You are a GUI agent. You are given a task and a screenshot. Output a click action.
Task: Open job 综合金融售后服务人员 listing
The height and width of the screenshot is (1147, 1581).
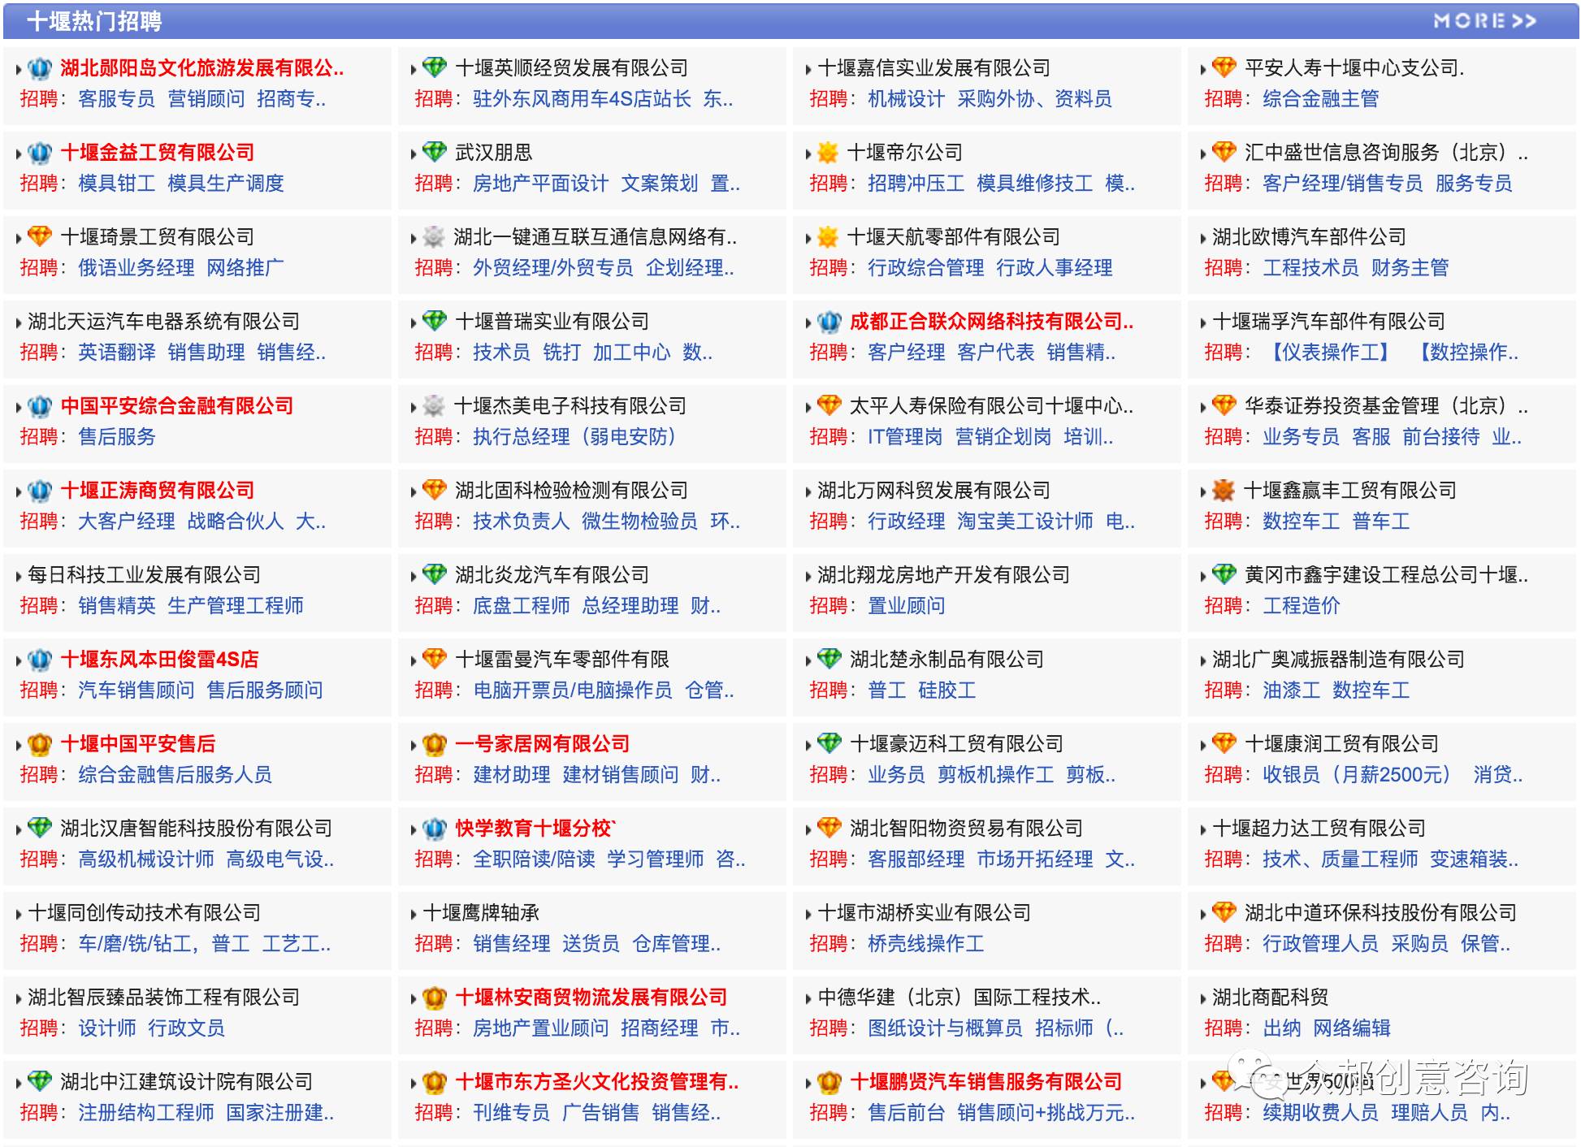[x=175, y=775]
